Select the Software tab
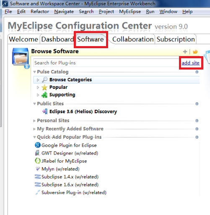Image resolution: width=210 pixels, height=215 pixels. click(x=91, y=39)
